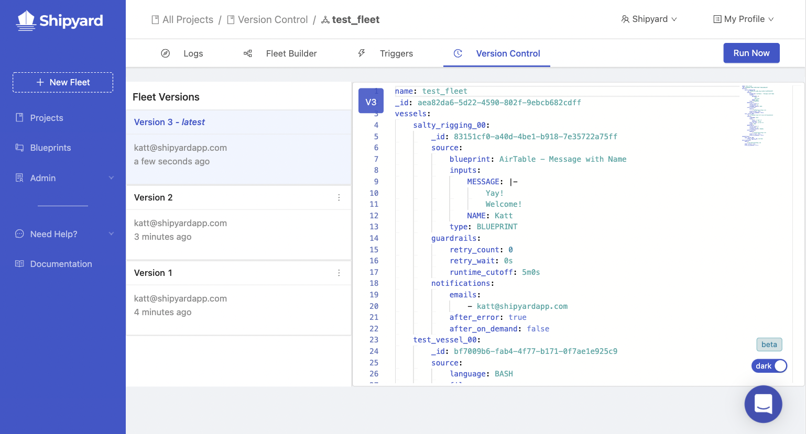Click the Admin sidebar icon
Viewport: 806px width, 434px height.
[19, 178]
